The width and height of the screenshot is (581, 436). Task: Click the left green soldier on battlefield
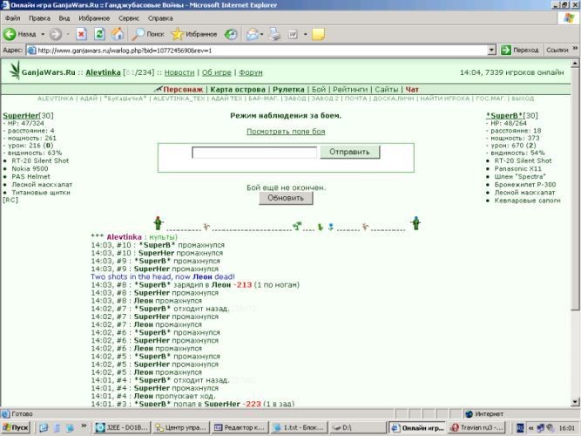coord(159,223)
